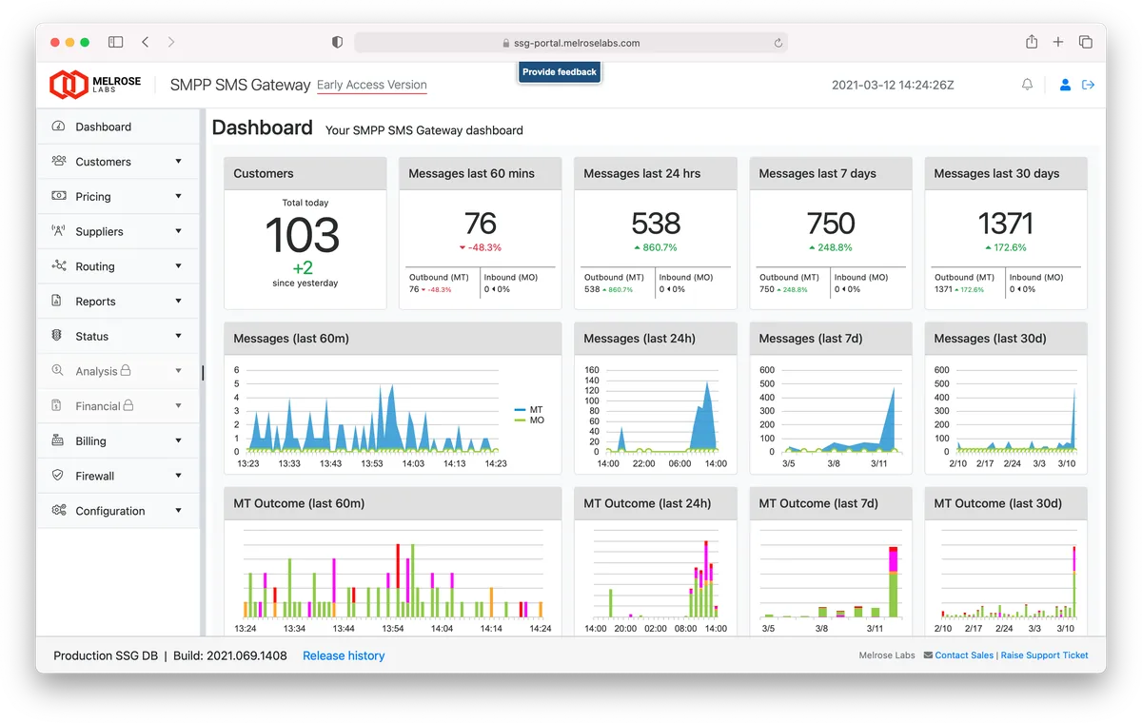Expand the Configuration menu arrow
This screenshot has width=1142, height=723.
pos(178,511)
